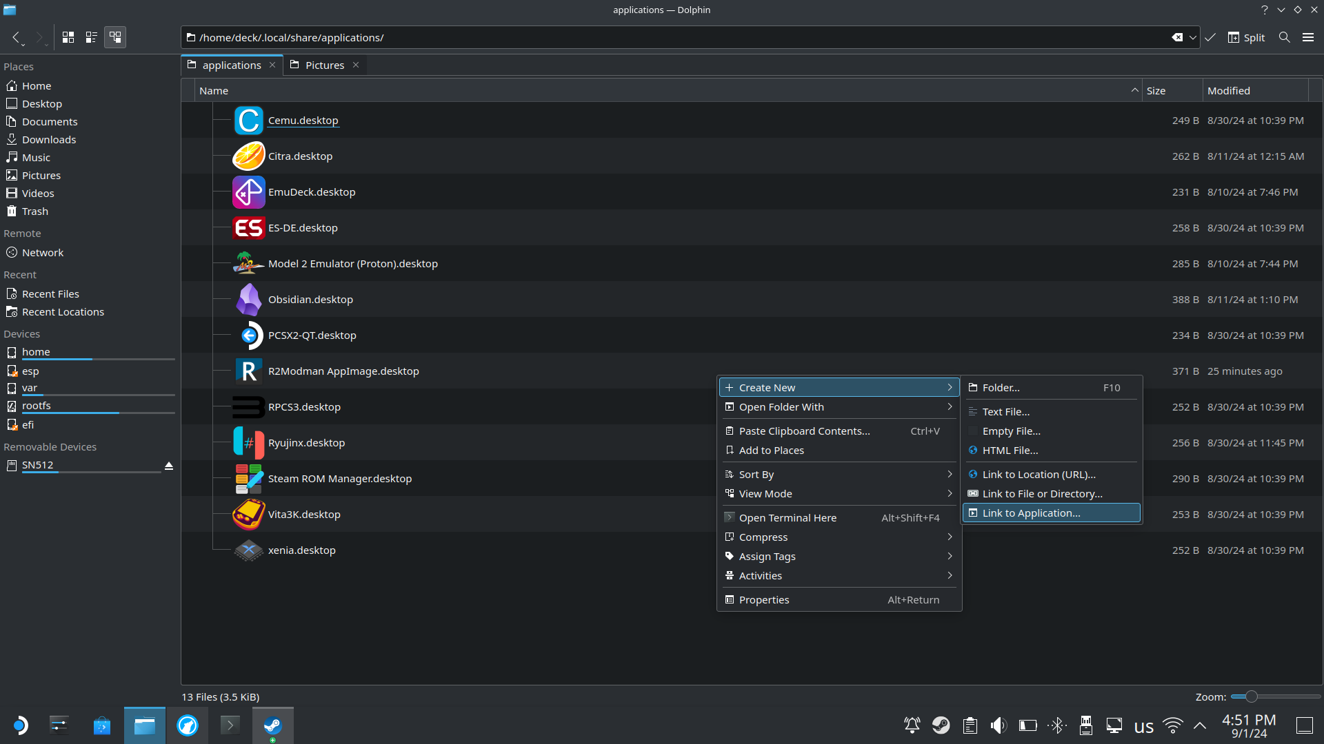Go back with the back arrow
The width and height of the screenshot is (1324, 744).
coord(16,37)
